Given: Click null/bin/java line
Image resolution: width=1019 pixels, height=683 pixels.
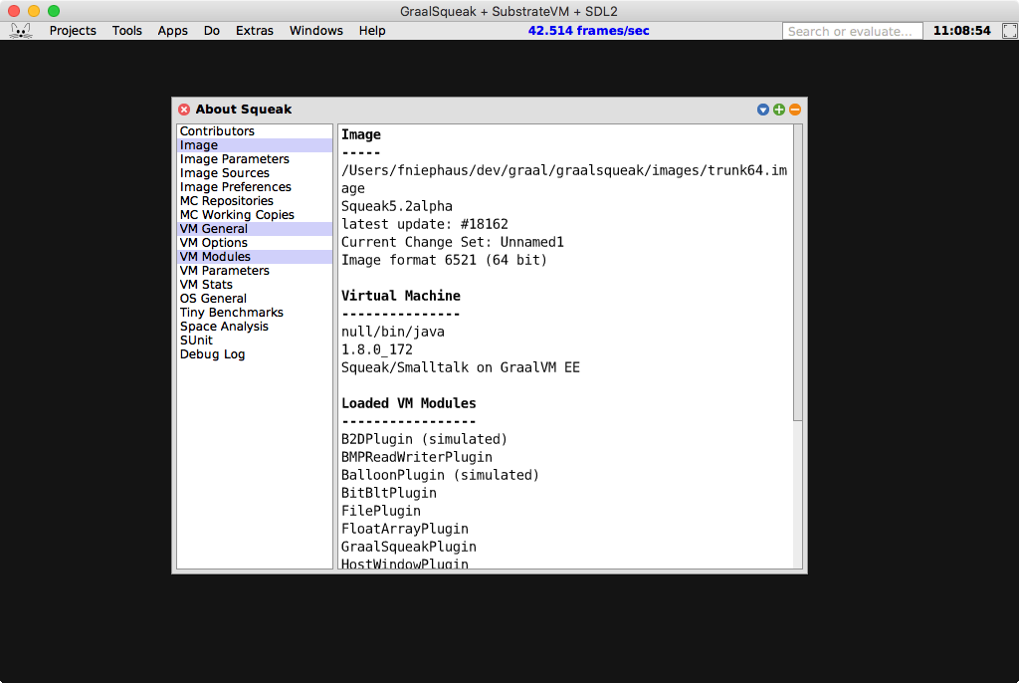Looking at the screenshot, I should 392,332.
